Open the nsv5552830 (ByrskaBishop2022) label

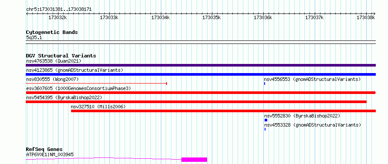[302, 116]
